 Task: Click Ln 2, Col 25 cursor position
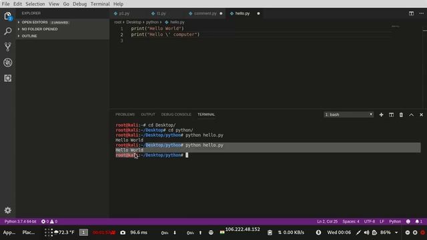(328, 221)
